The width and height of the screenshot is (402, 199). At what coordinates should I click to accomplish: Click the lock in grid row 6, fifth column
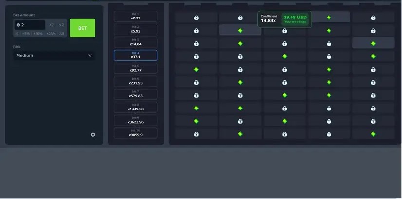tap(373, 82)
